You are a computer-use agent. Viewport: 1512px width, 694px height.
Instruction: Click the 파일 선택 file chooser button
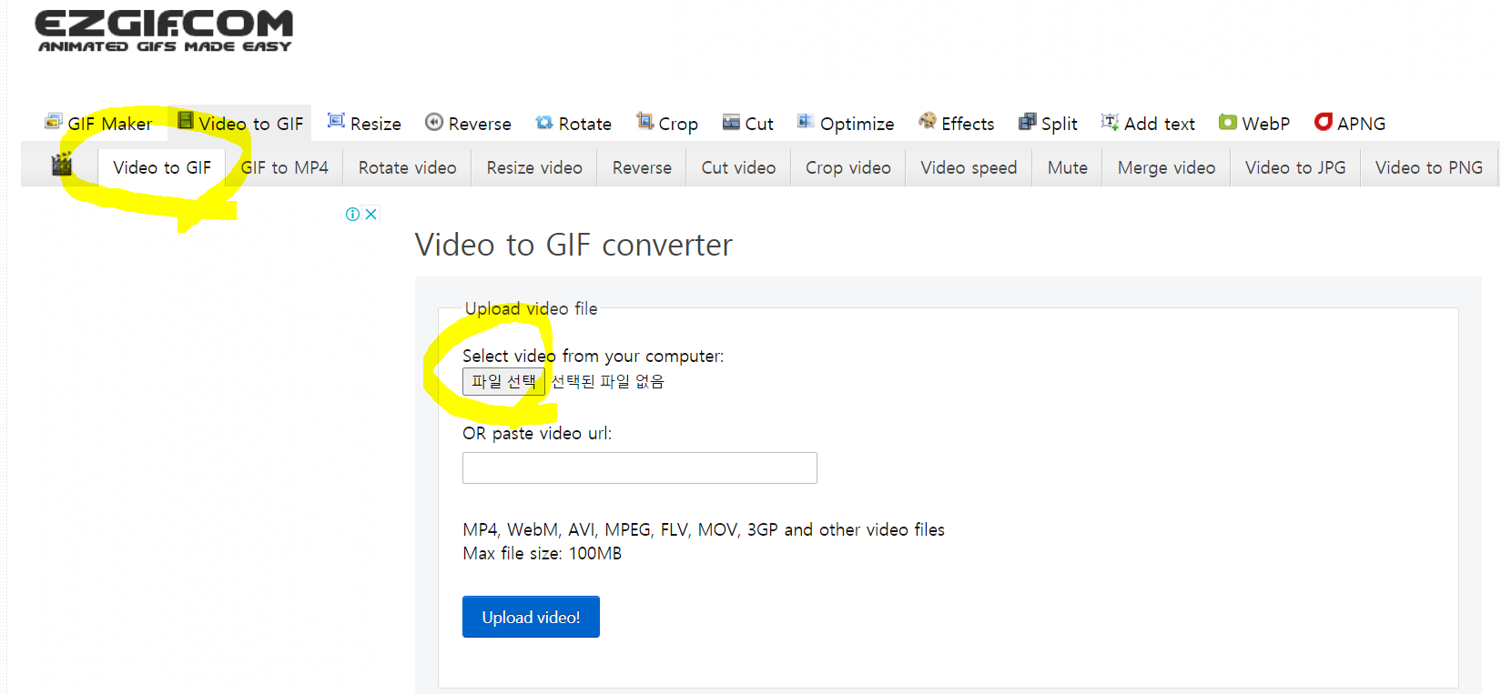pyautogui.click(x=503, y=381)
